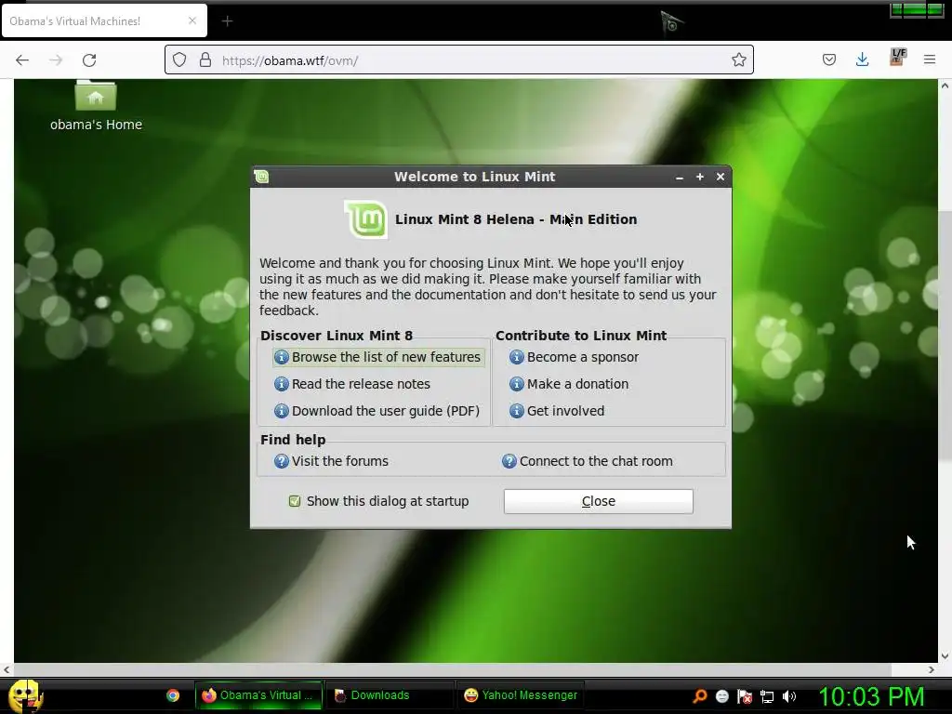Switch to Downloads taskbar window
Image resolution: width=952 pixels, height=714 pixels.
(389, 695)
